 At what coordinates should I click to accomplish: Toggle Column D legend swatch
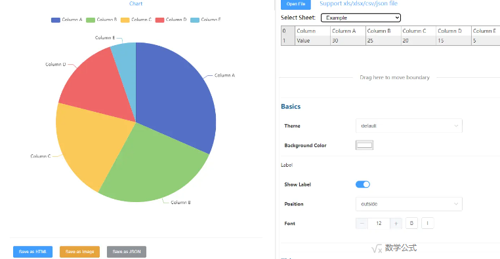(x=159, y=20)
